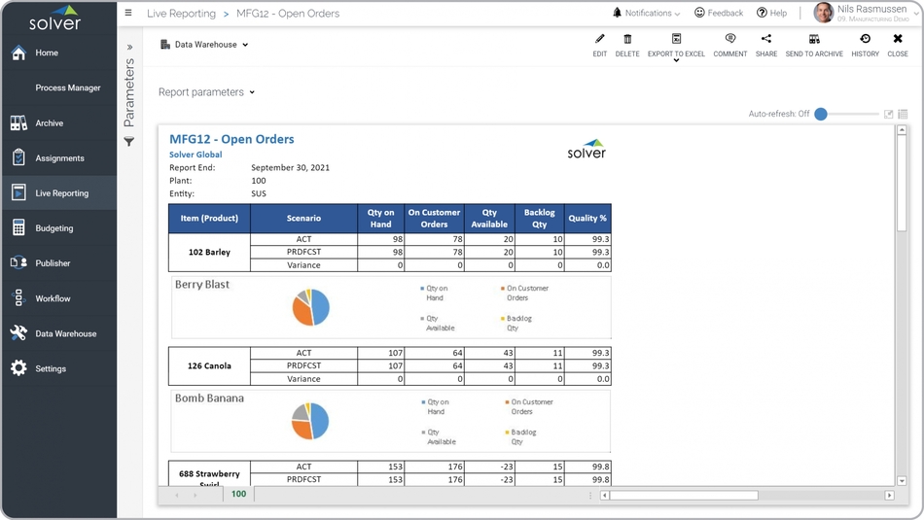Viewport: 924px width, 520px height.
Task: Open Process Manager from sidebar
Action: tap(68, 88)
